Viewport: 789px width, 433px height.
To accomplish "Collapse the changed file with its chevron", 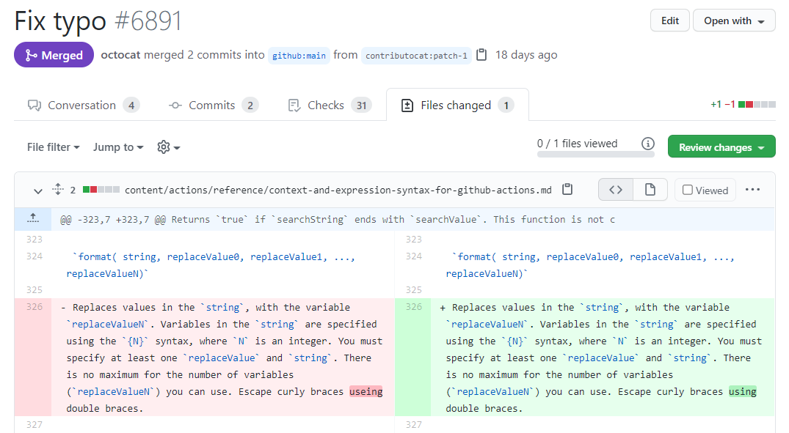I will pyautogui.click(x=37, y=190).
